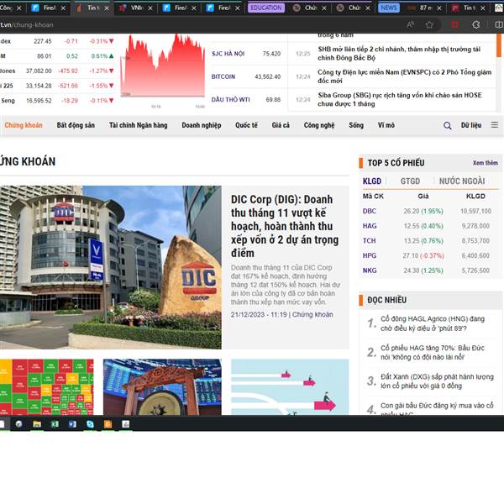Open the orange app icon on the taskbar

coord(108,424)
